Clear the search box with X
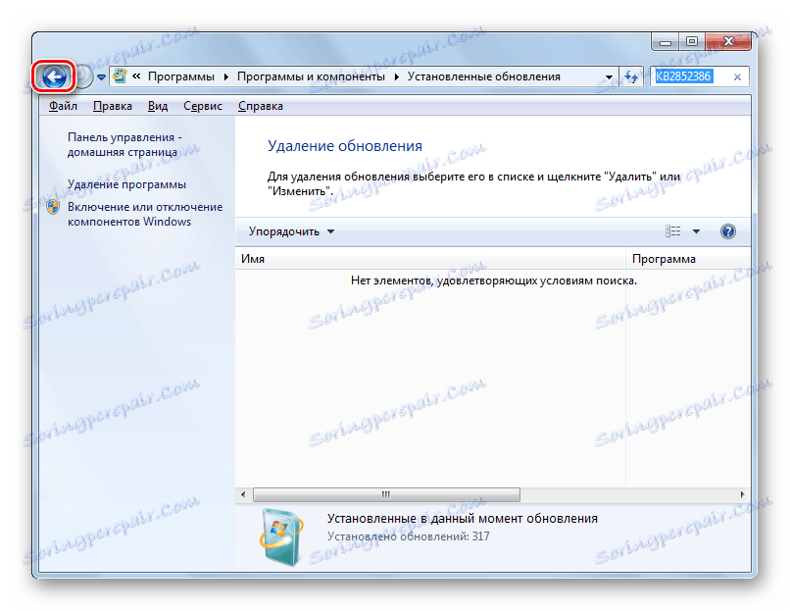This screenshot has height=611, width=790. pyautogui.click(x=737, y=77)
